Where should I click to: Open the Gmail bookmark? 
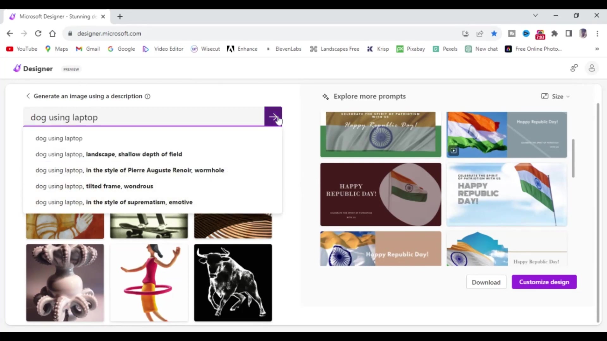(88, 49)
